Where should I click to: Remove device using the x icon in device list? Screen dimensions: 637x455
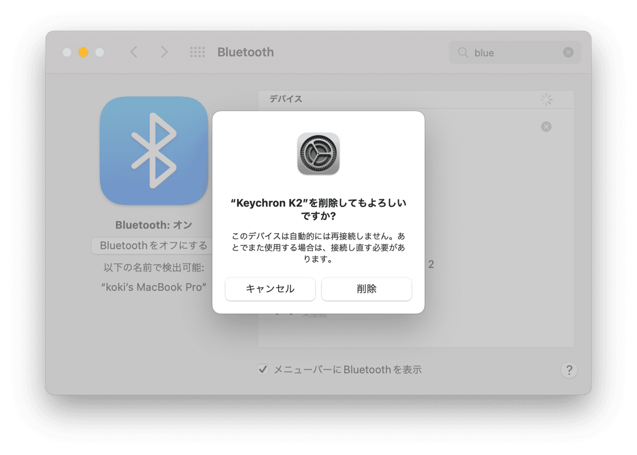(546, 127)
